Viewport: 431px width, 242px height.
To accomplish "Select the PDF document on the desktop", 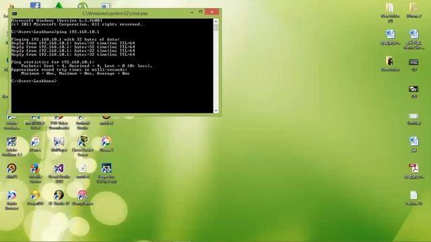I will click(x=413, y=171).
